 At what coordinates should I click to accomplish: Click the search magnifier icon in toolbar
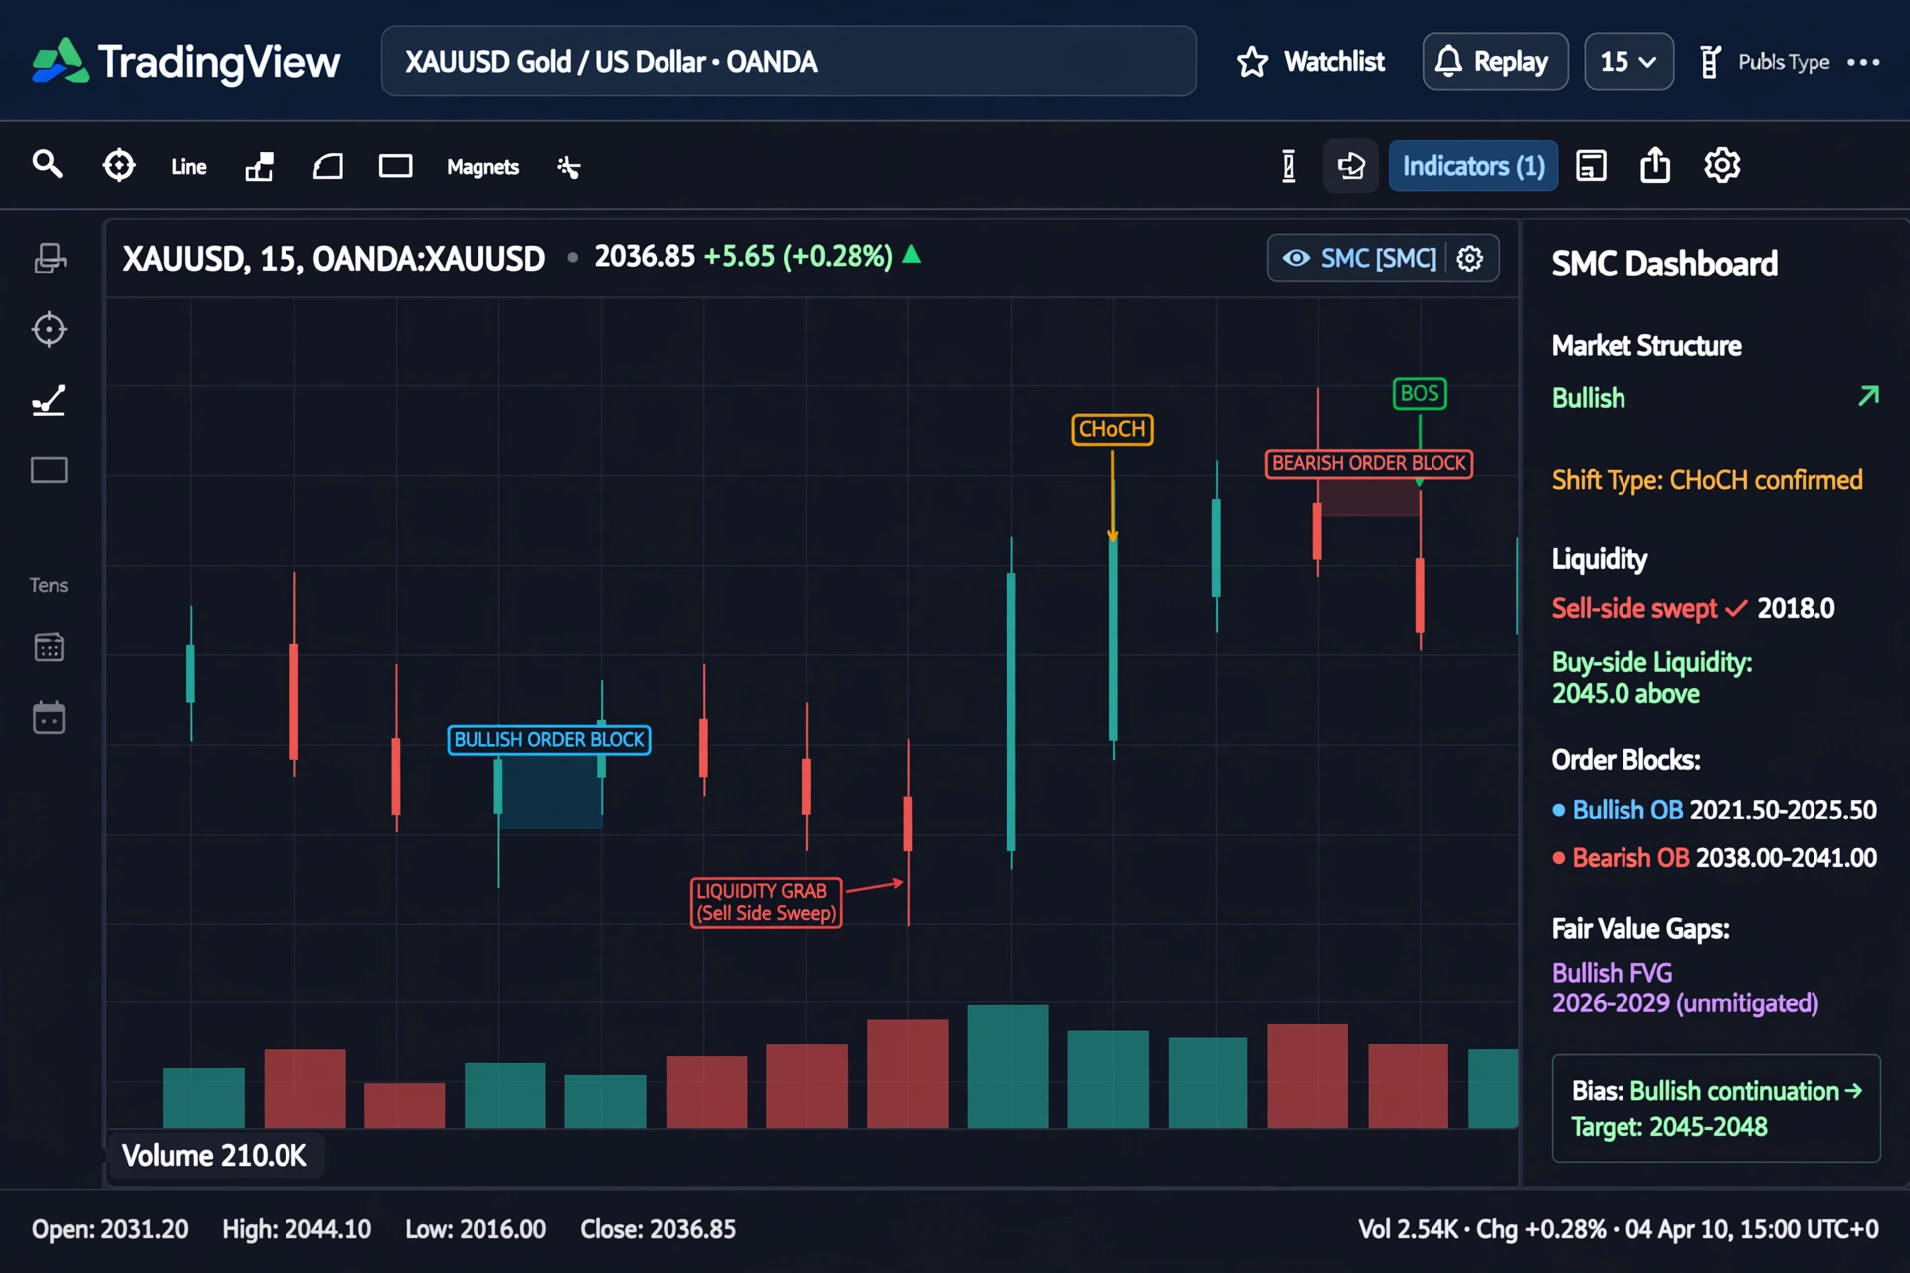47,164
